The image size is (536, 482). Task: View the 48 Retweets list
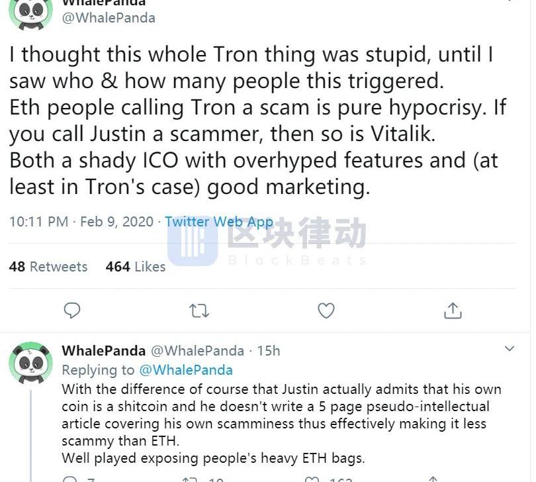48,267
